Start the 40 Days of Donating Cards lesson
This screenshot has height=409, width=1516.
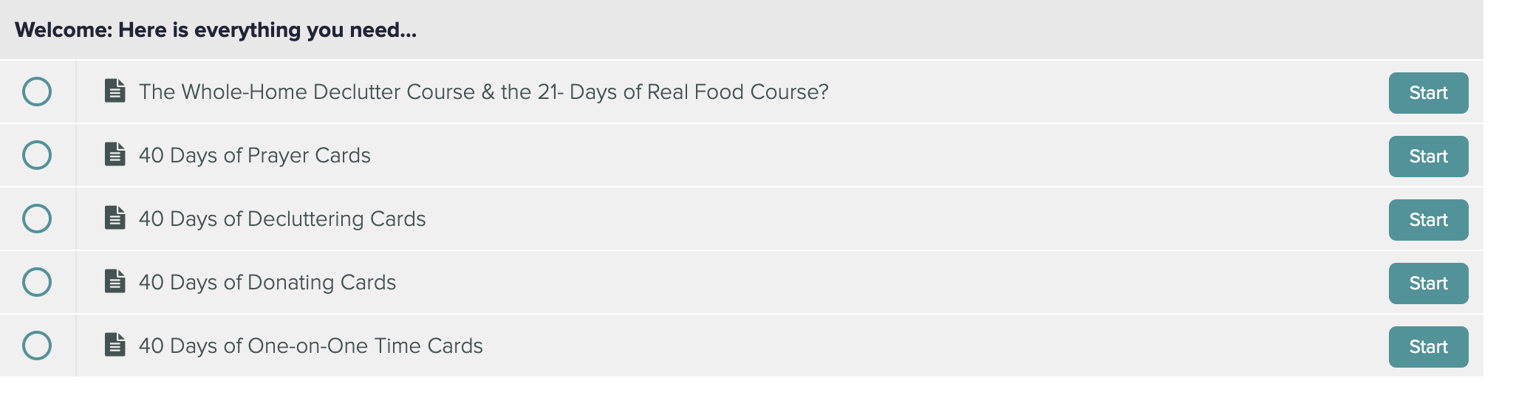tap(1428, 283)
